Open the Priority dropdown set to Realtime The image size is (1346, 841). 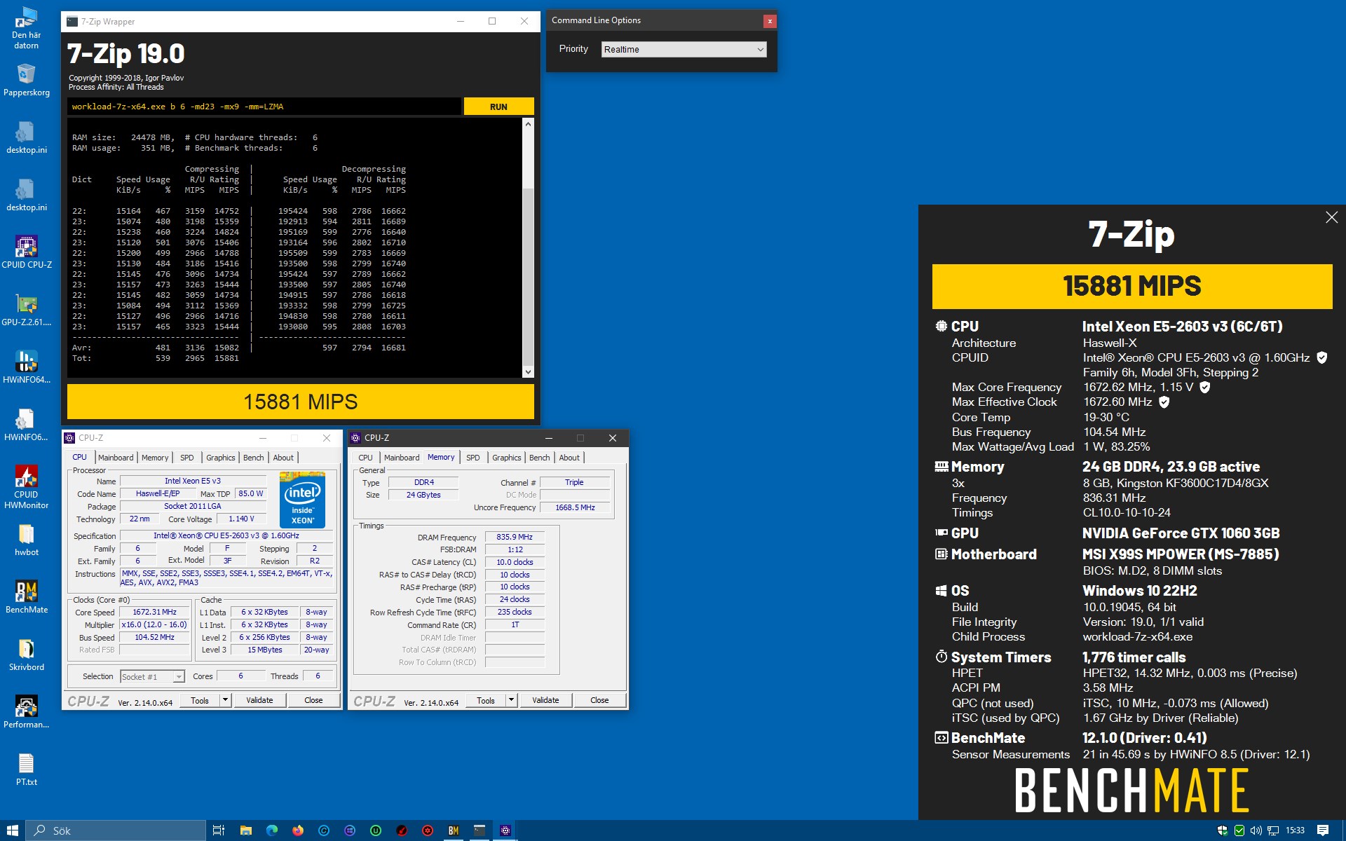(x=684, y=49)
